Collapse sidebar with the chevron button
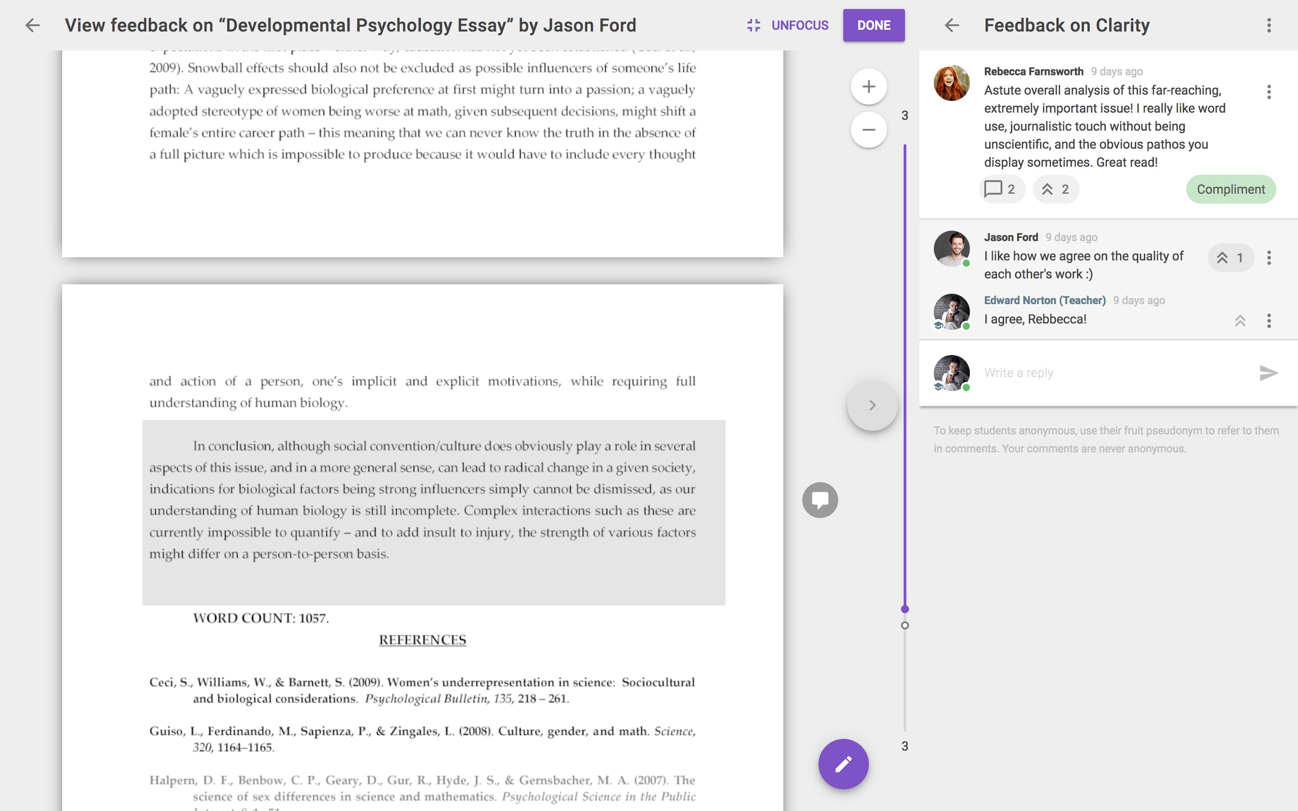Image resolution: width=1298 pixels, height=811 pixels. (x=872, y=405)
